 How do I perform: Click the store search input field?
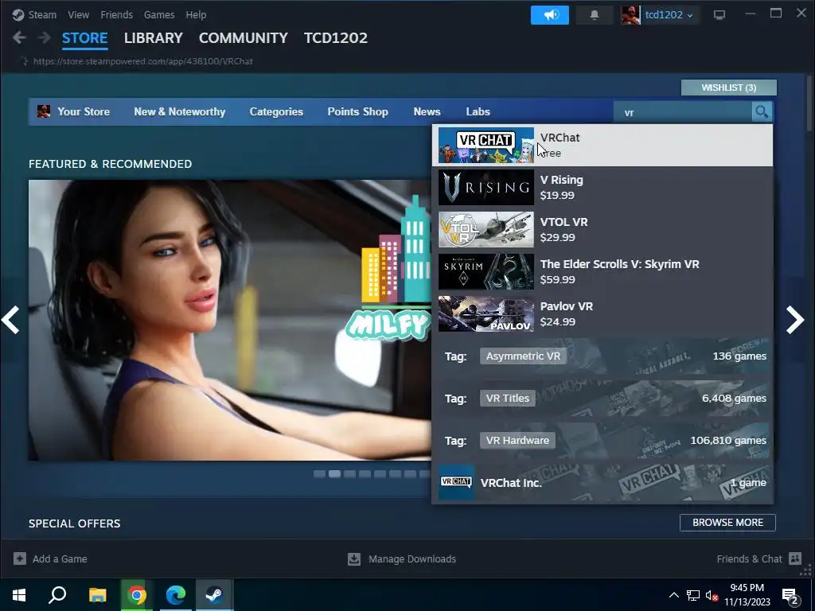(682, 111)
